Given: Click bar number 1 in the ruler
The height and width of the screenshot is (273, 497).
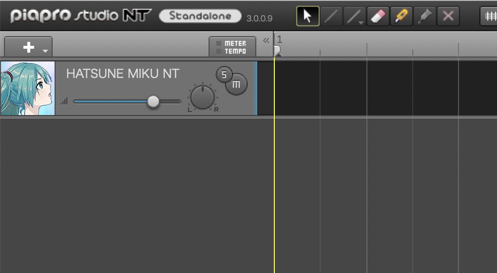Looking at the screenshot, I should (279, 39).
